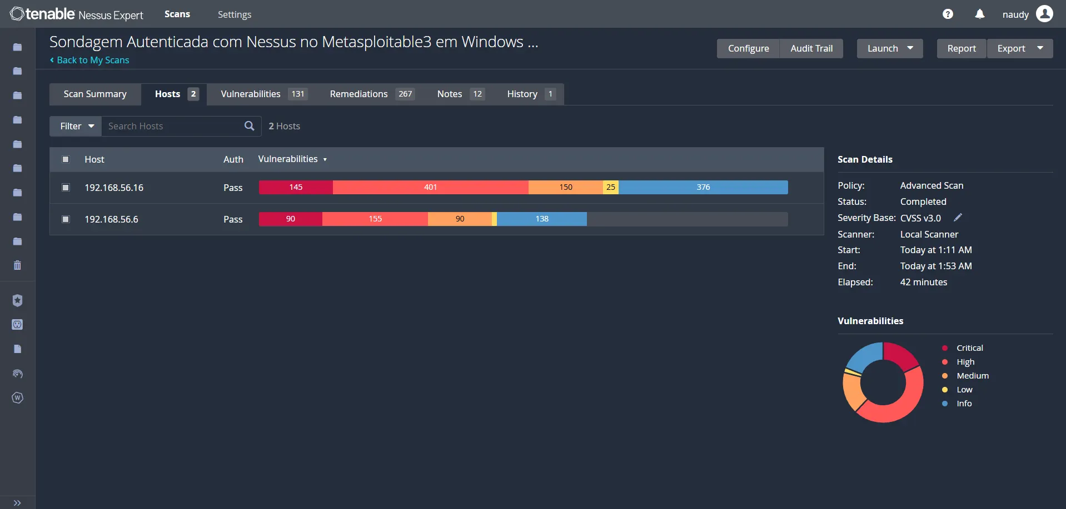Open the document-shaped Policies sidebar icon

(x=17, y=349)
